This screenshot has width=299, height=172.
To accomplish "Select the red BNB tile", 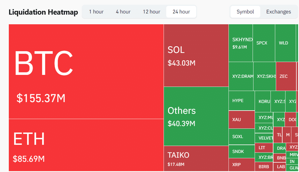I will (x=280, y=158).
